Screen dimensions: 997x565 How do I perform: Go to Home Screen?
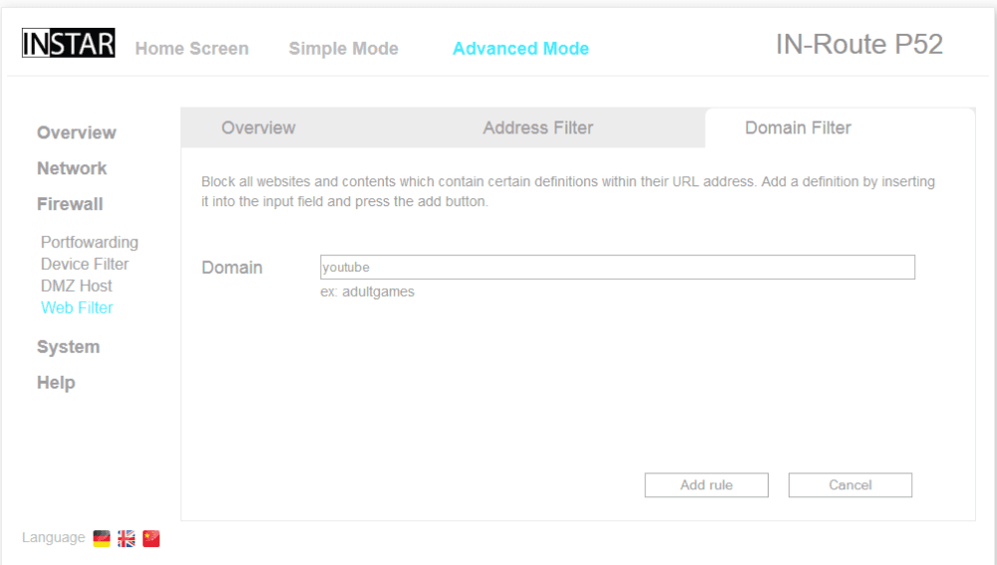point(191,49)
